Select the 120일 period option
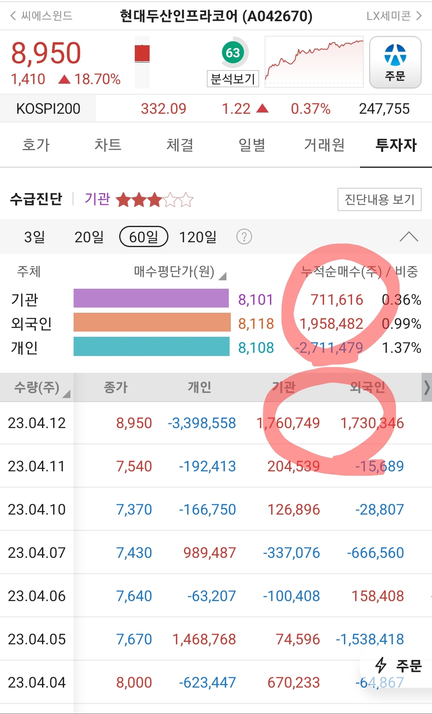The height and width of the screenshot is (714, 432). coord(198,237)
